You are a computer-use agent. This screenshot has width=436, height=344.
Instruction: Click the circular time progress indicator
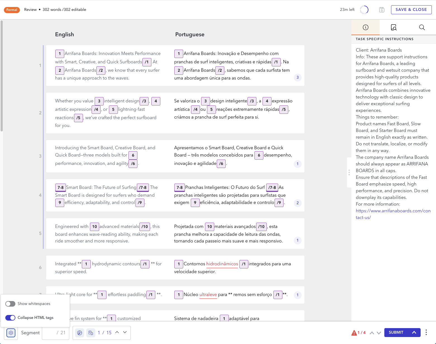[364, 10]
